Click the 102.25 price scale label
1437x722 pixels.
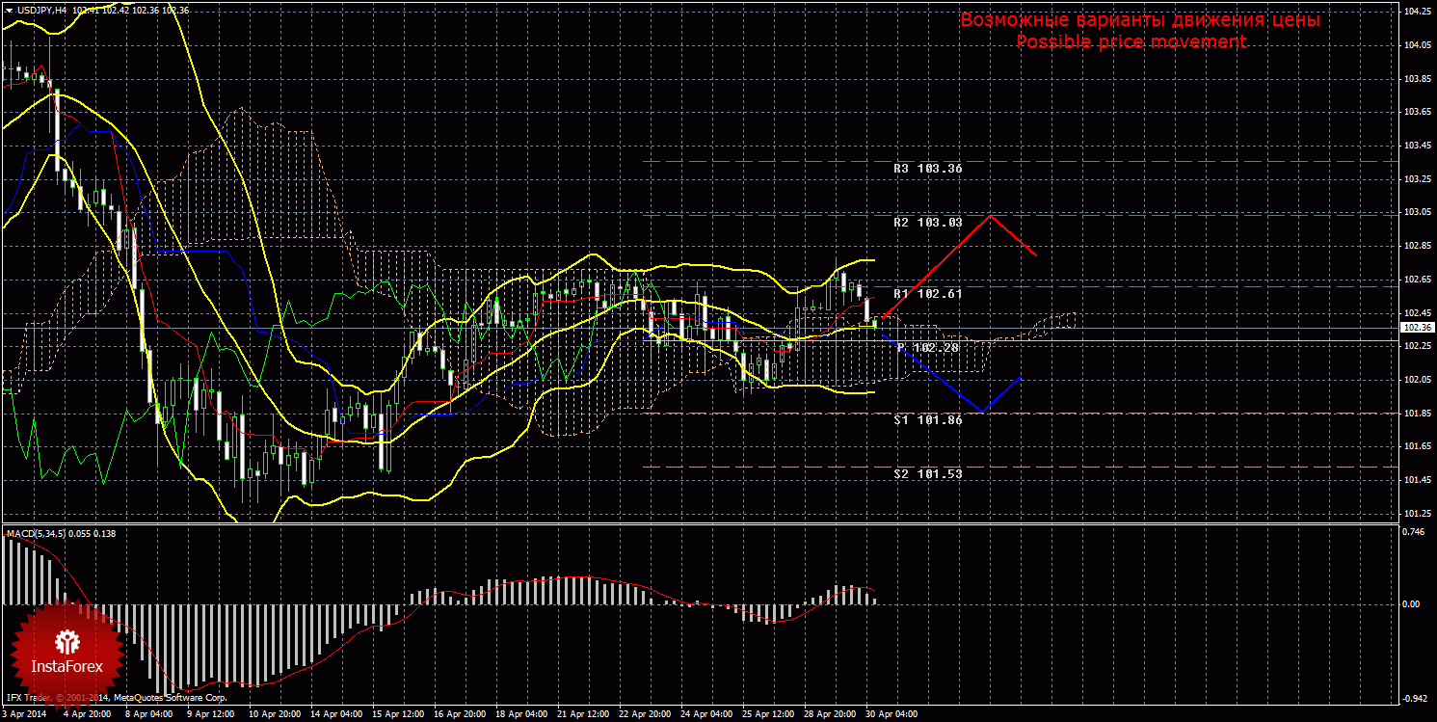tap(1417, 346)
